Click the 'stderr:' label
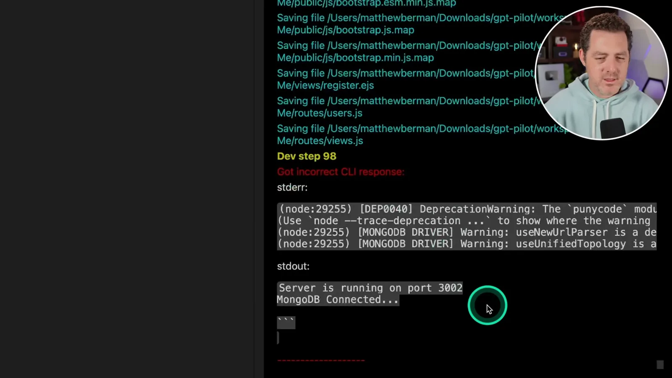Image resolution: width=672 pixels, height=378 pixels. pyautogui.click(x=292, y=187)
